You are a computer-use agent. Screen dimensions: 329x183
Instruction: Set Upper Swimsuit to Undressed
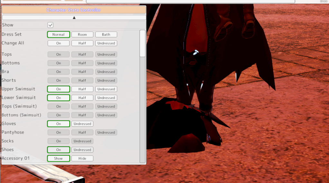pos(106,89)
